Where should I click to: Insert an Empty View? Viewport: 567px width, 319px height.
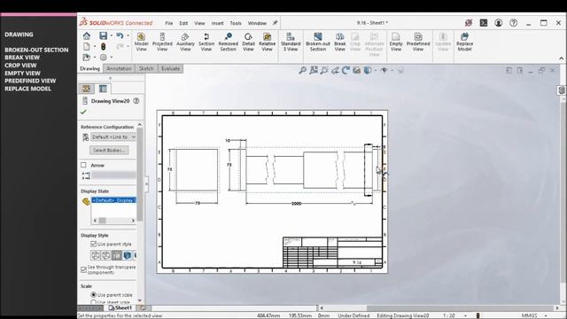coord(396,42)
